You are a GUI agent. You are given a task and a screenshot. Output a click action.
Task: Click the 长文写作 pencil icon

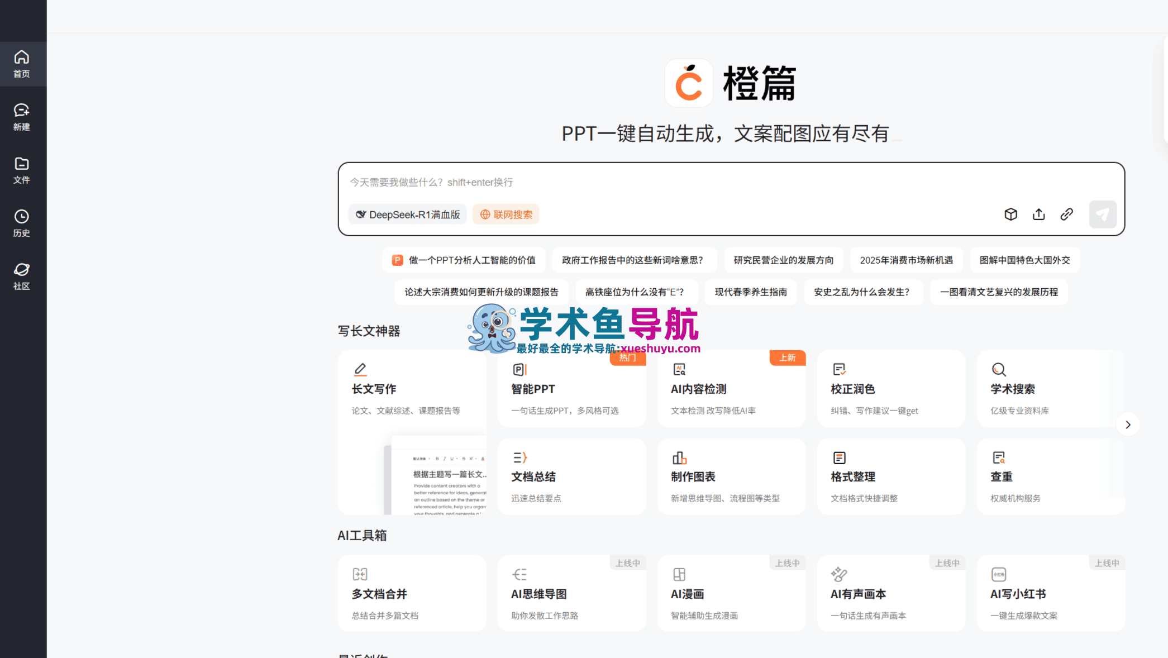(360, 369)
